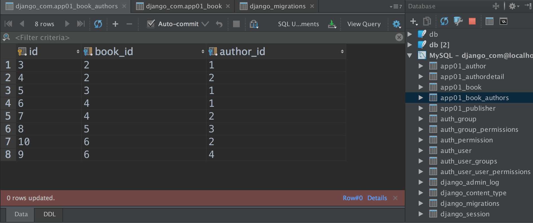
Task: Select auth_group_permissions table
Action: click(x=479, y=129)
